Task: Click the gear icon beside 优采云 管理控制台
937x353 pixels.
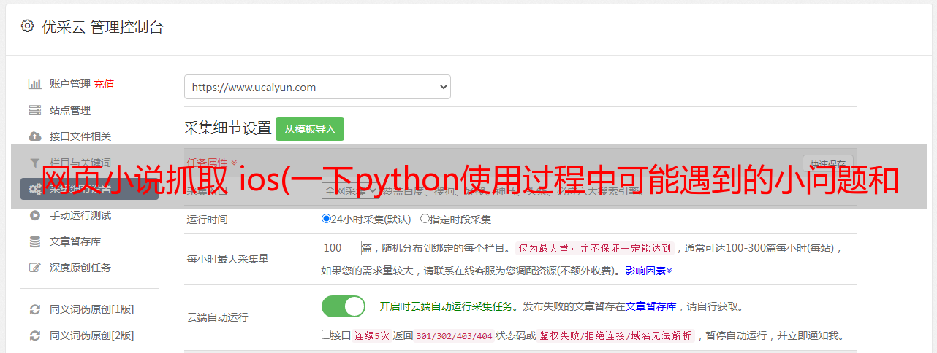Action: click(27, 26)
